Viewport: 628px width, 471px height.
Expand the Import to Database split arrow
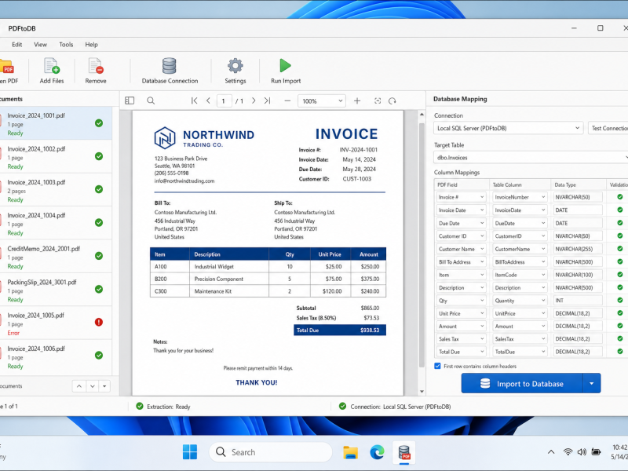[592, 383]
